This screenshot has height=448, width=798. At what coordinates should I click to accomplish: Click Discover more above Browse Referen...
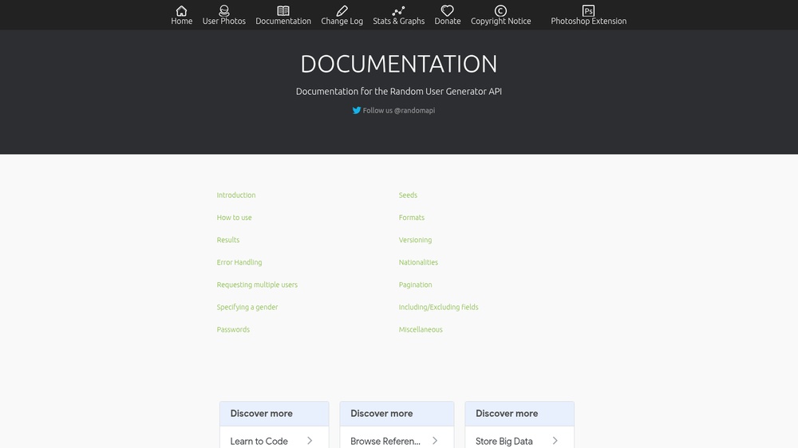(x=381, y=414)
